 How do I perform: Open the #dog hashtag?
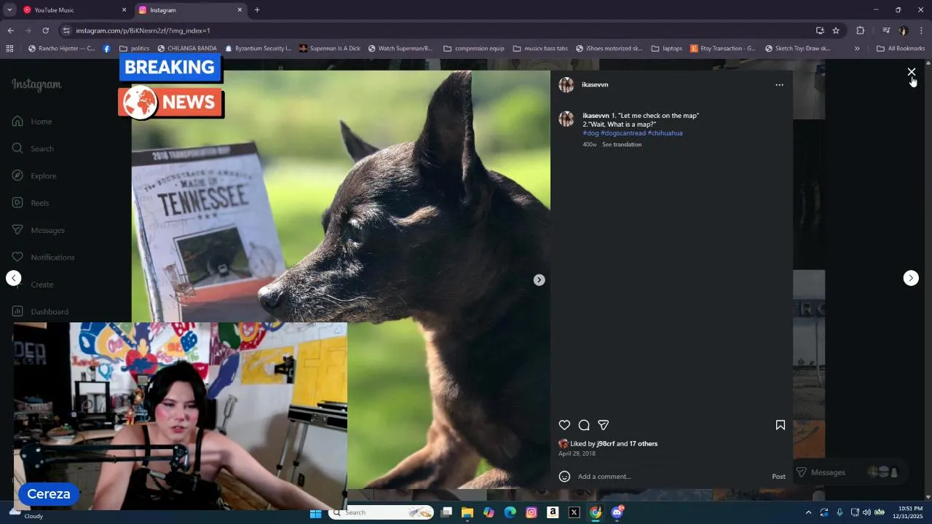pyautogui.click(x=591, y=133)
